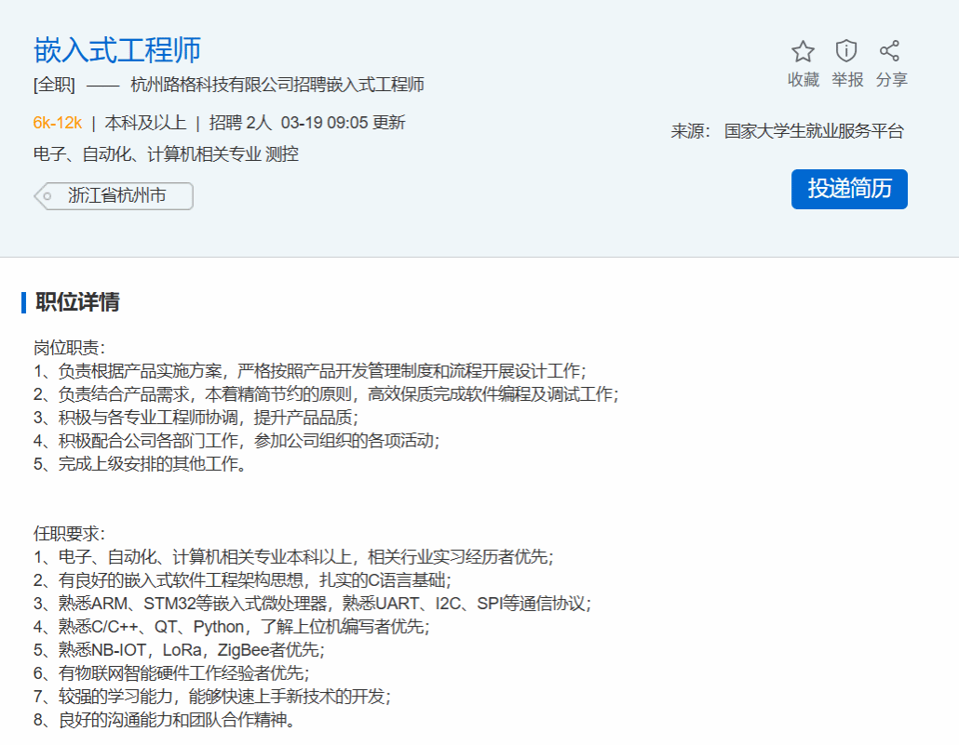The image size is (959, 745).
Task: Click the share network icon
Action: click(890, 51)
